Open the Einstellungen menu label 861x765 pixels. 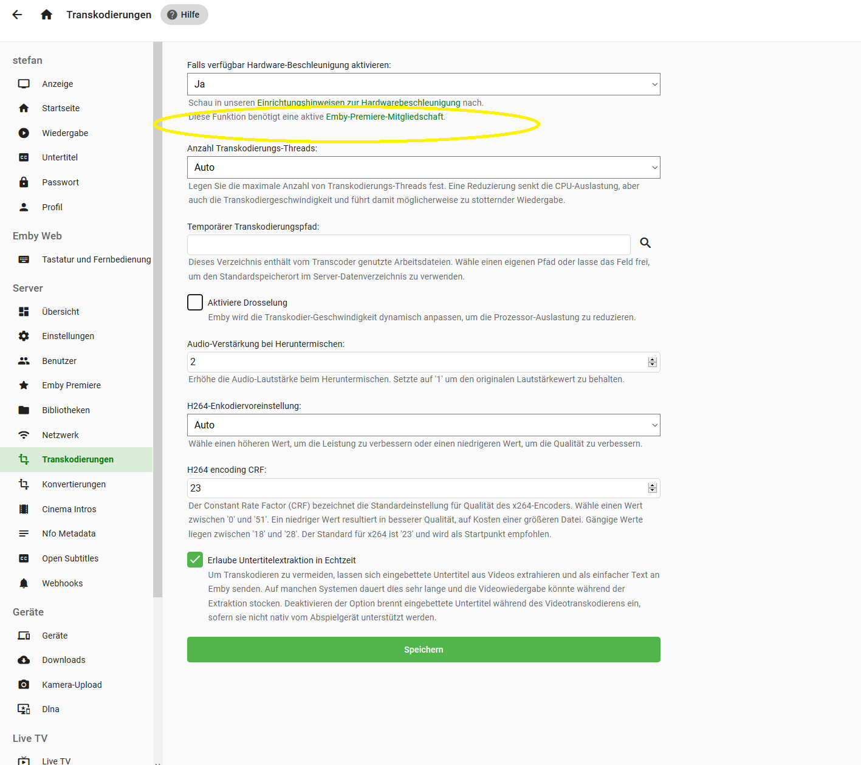tap(68, 336)
